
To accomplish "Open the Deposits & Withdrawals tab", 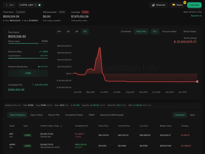I will click(x=112, y=115).
